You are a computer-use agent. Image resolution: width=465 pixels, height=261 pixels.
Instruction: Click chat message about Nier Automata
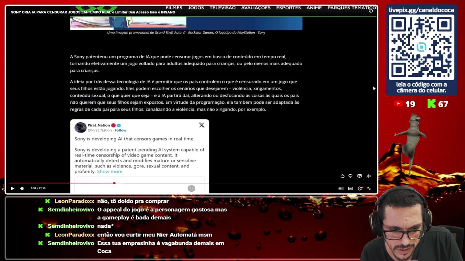point(155,235)
